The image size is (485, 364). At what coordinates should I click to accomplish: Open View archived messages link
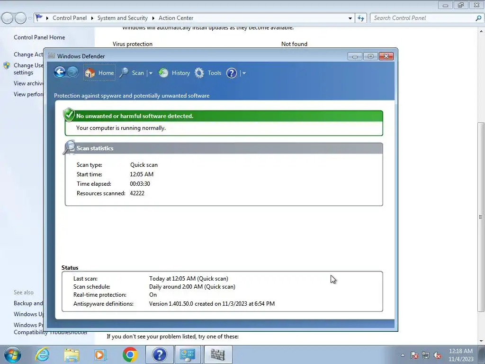tap(28, 83)
